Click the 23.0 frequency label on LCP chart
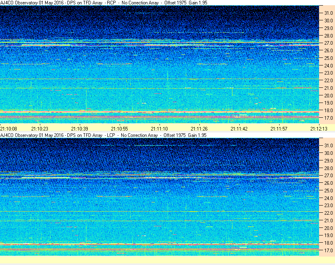This screenshot has height=265, width=335. 329,206
